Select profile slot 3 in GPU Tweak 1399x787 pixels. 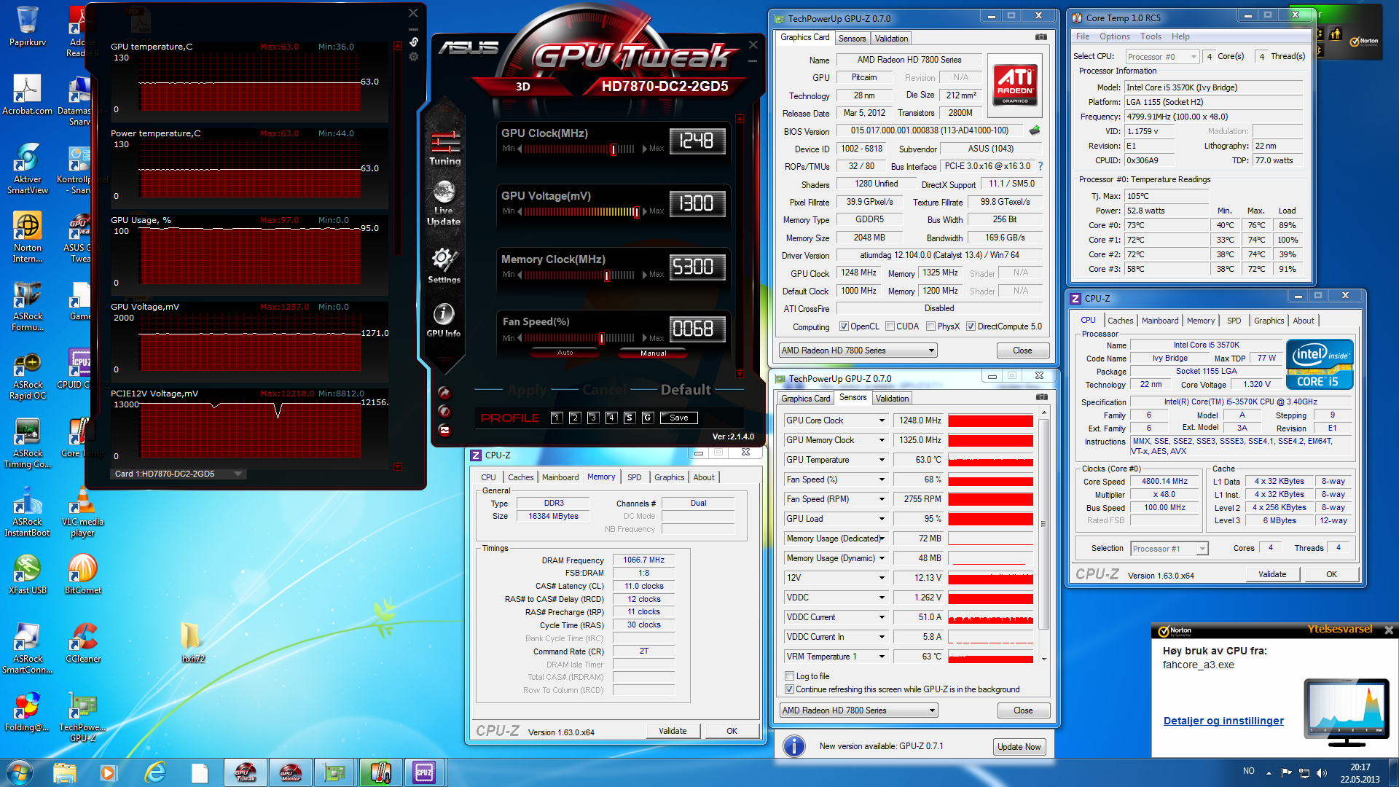593,418
